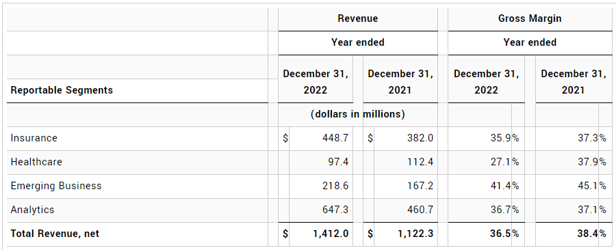Click the Analytics row label
The image size is (616, 250).
click(32, 210)
